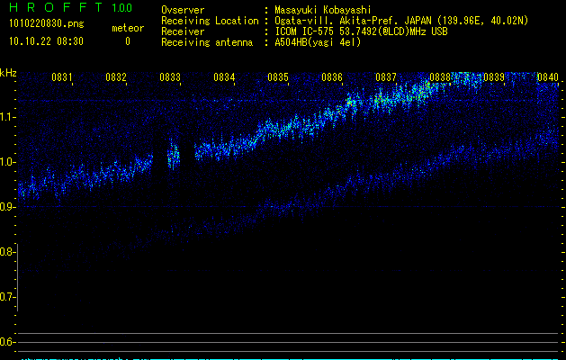
Task: Click the 0.7 kHz axis label
Action: click(7, 297)
